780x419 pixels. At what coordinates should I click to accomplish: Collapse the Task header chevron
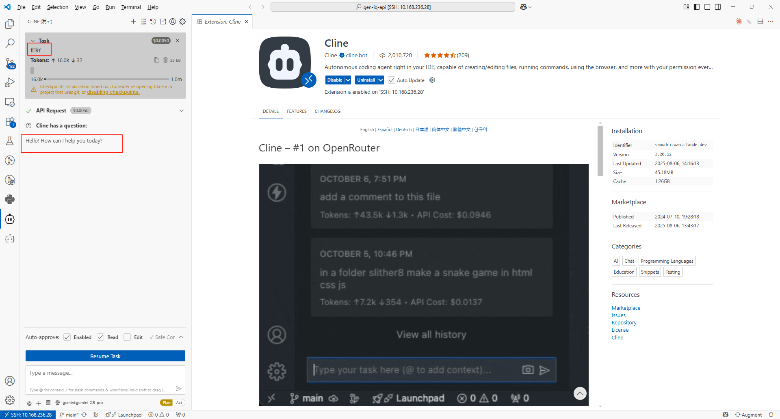tap(33, 41)
